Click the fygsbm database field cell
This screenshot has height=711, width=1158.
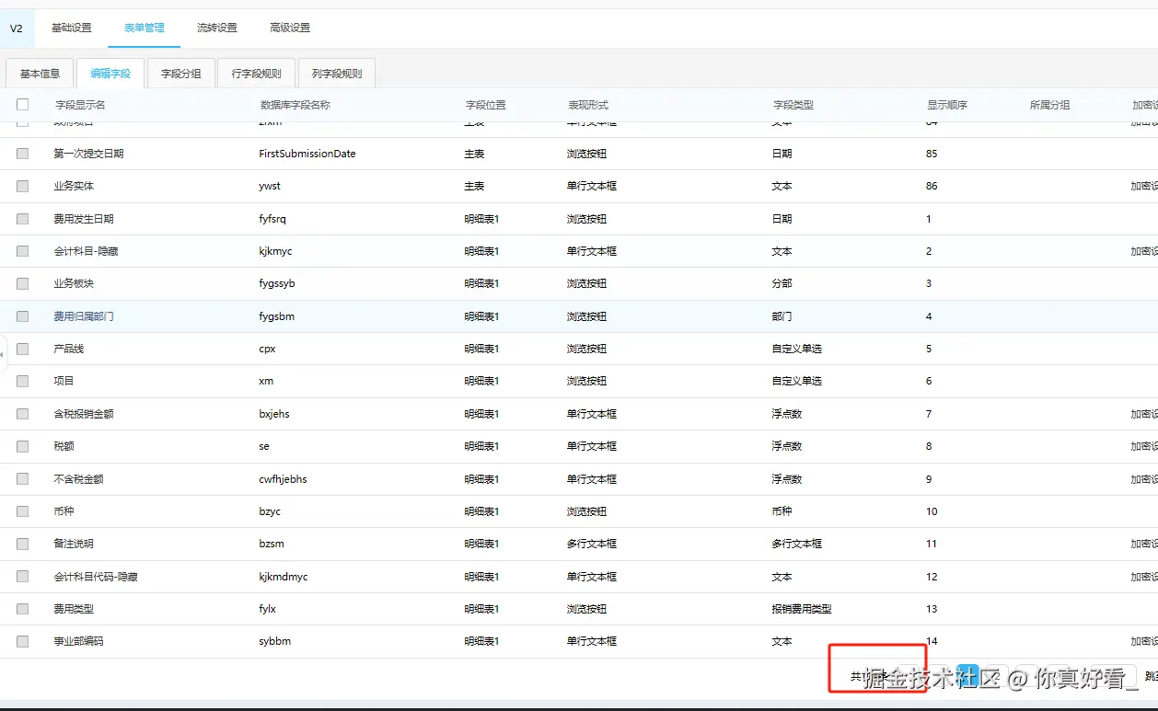point(277,316)
